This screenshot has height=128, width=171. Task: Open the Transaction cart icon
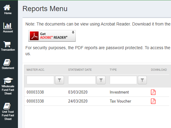(7, 44)
